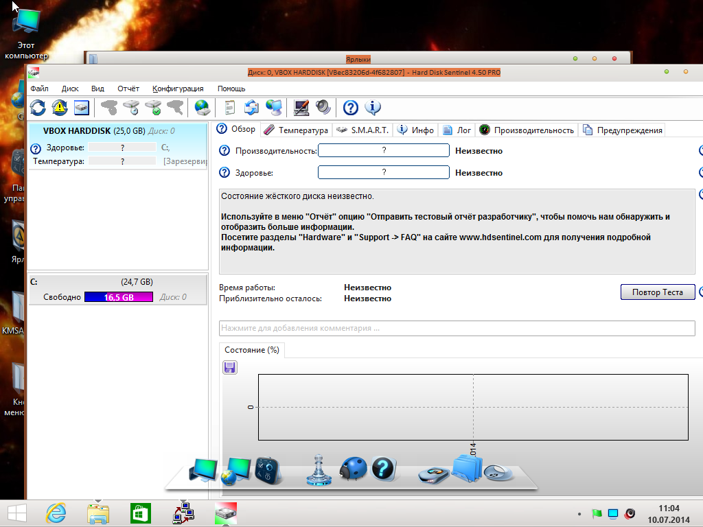Open the Файл menu
703x527 pixels.
point(39,89)
